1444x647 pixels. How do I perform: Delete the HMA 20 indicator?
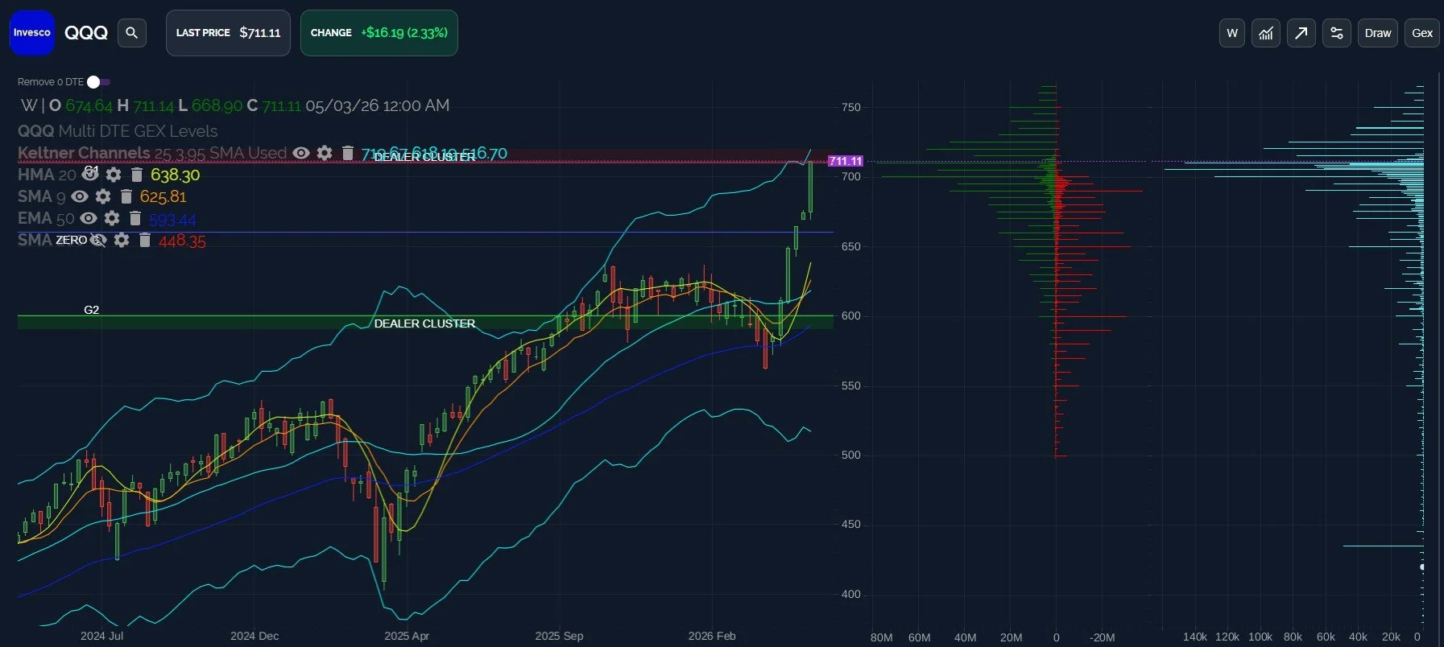[137, 175]
